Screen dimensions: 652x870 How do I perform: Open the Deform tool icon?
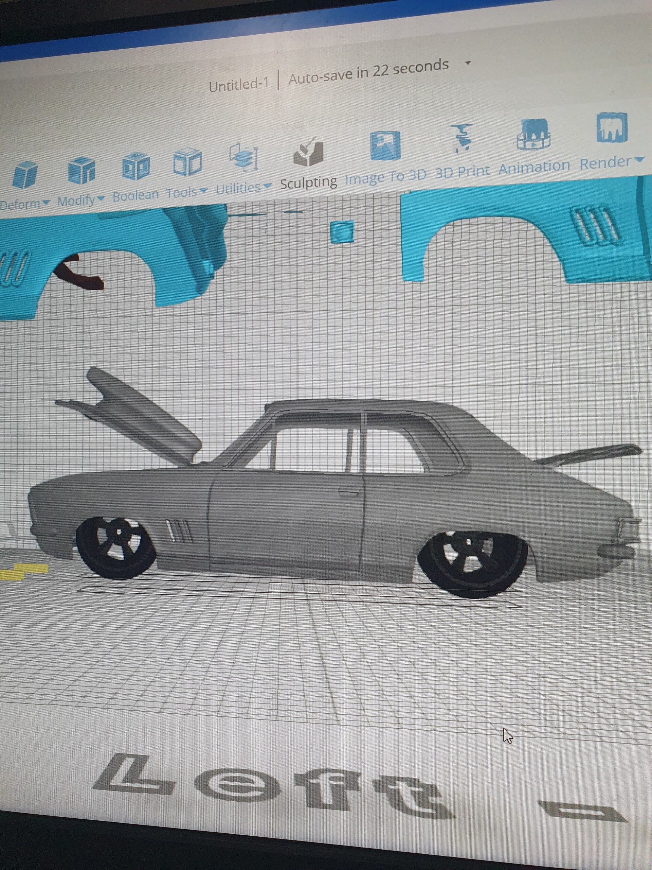click(25, 174)
